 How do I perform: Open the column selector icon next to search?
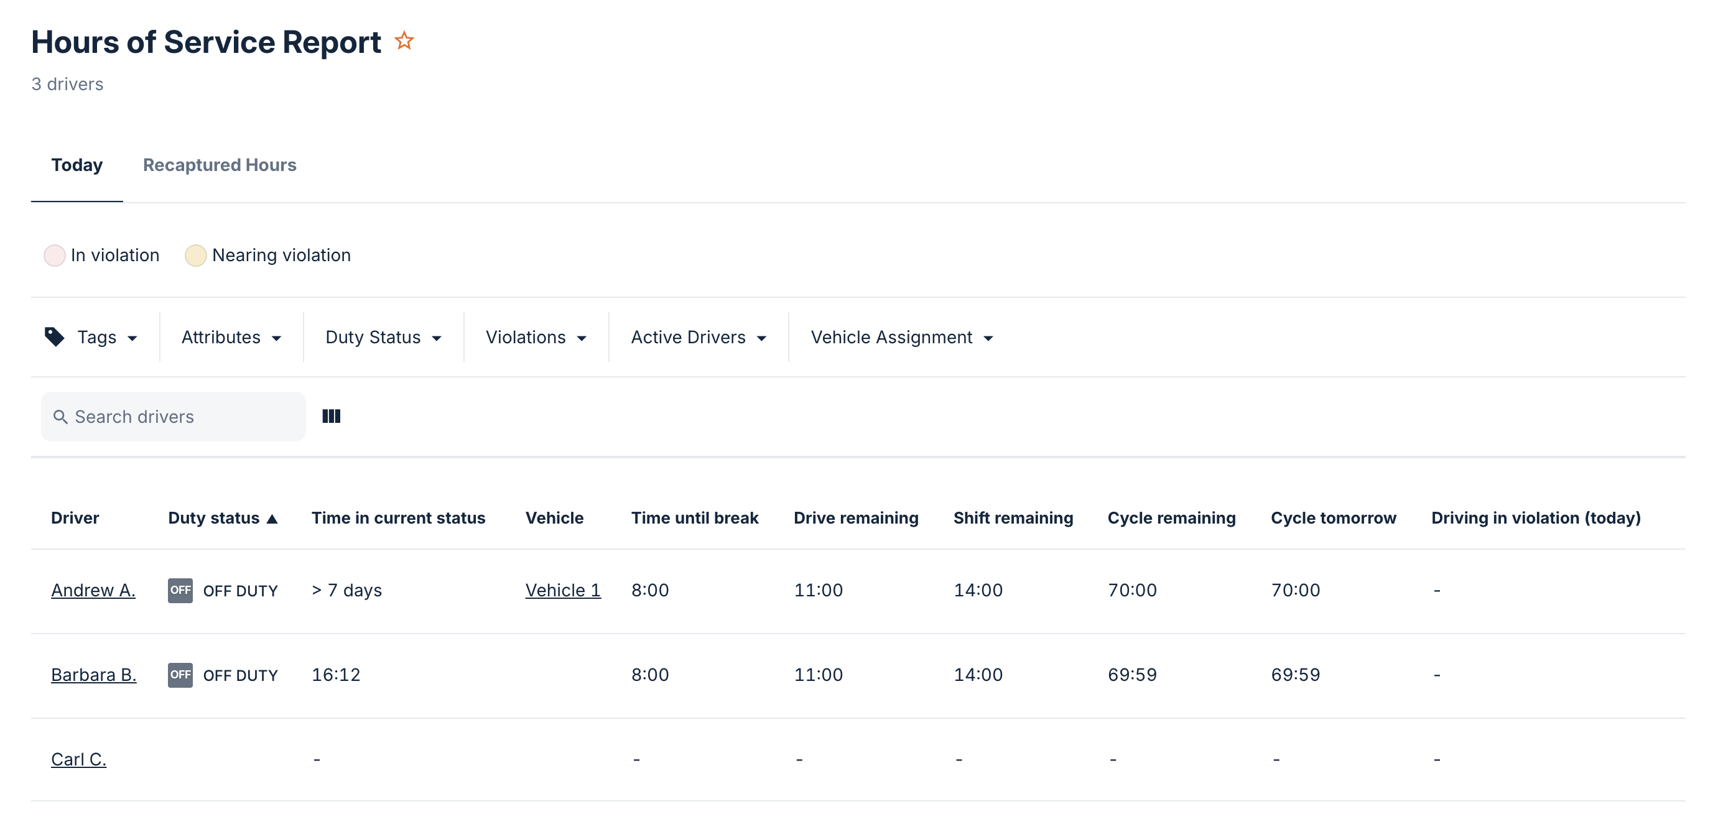pos(331,416)
